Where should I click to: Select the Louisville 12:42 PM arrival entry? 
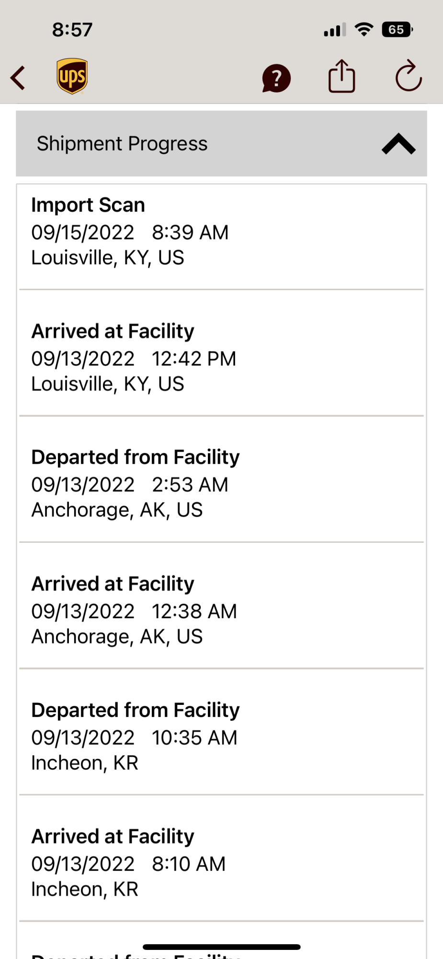click(221, 353)
